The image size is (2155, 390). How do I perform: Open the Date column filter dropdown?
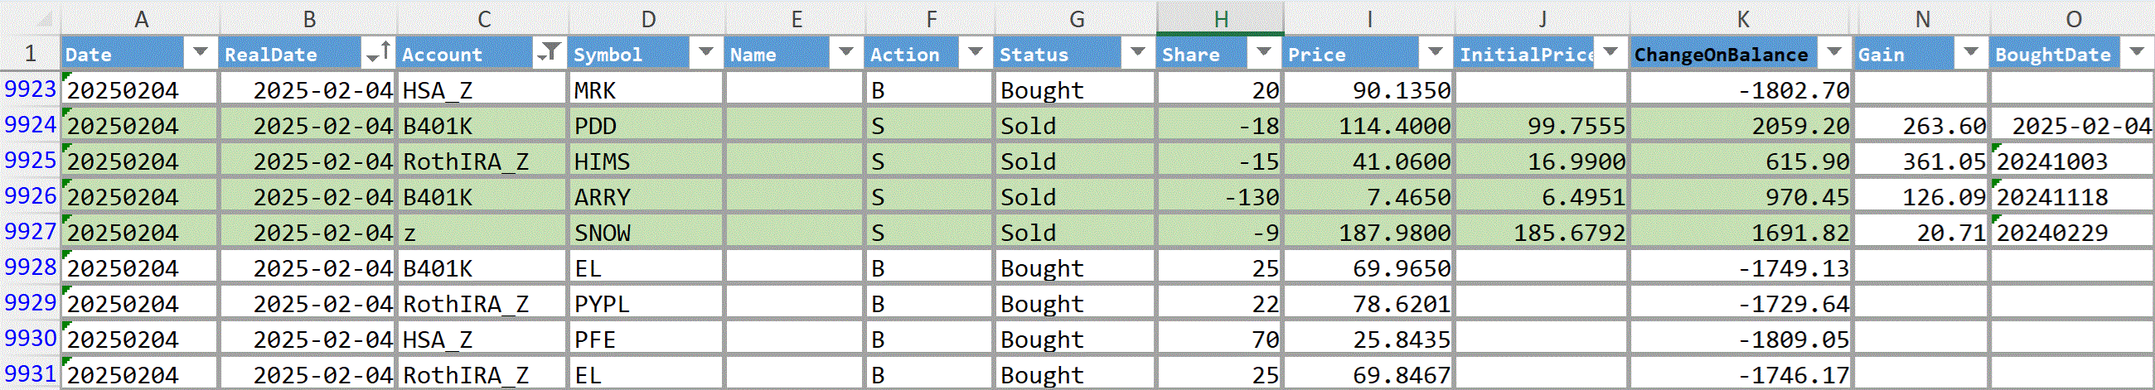point(200,54)
